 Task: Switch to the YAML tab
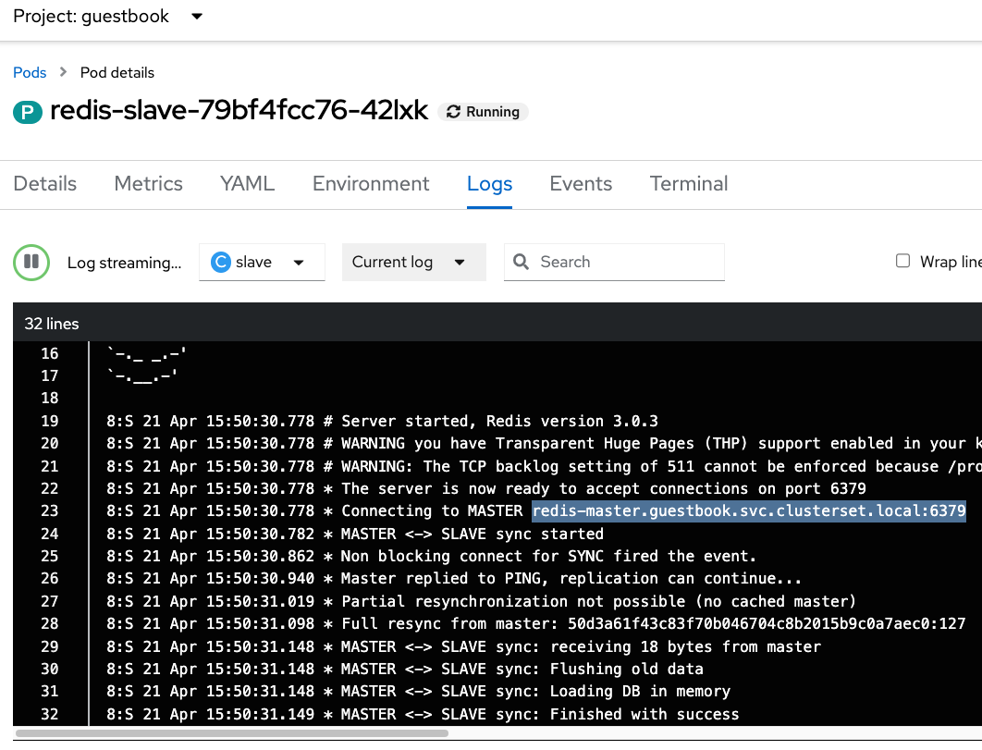coord(247,184)
